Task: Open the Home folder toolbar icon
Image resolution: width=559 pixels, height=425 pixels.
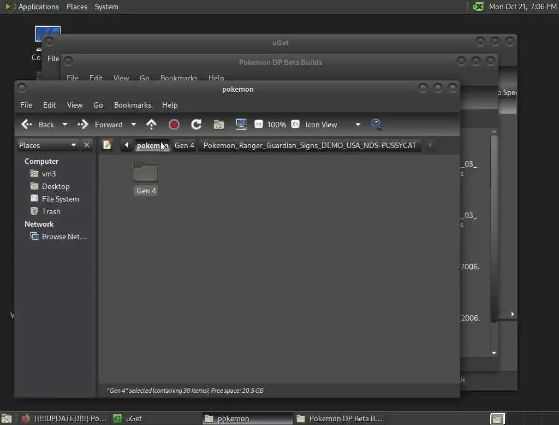Action: (x=219, y=125)
